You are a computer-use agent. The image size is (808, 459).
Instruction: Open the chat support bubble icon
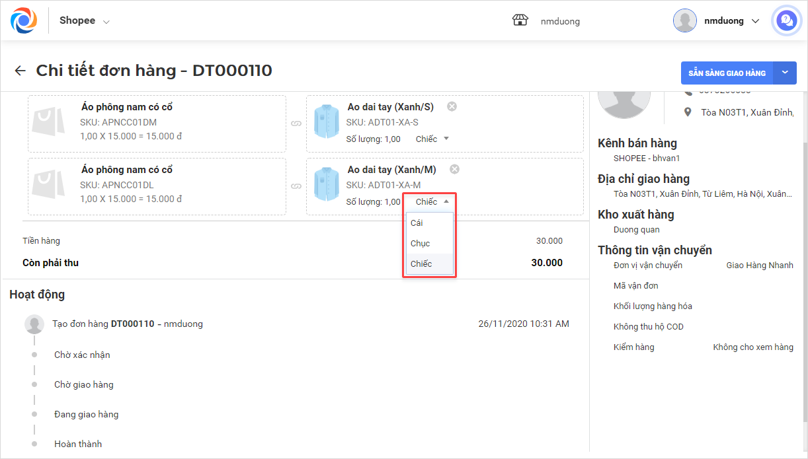pyautogui.click(x=786, y=20)
